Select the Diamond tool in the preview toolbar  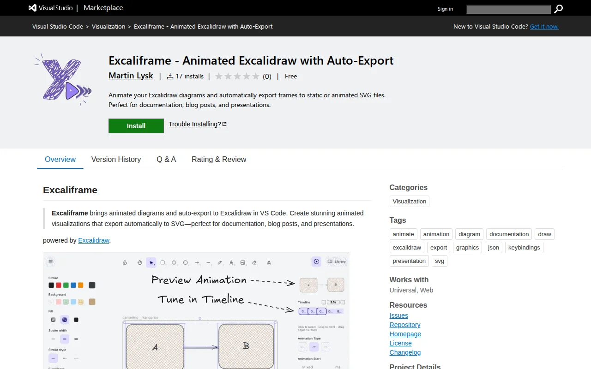tap(174, 262)
